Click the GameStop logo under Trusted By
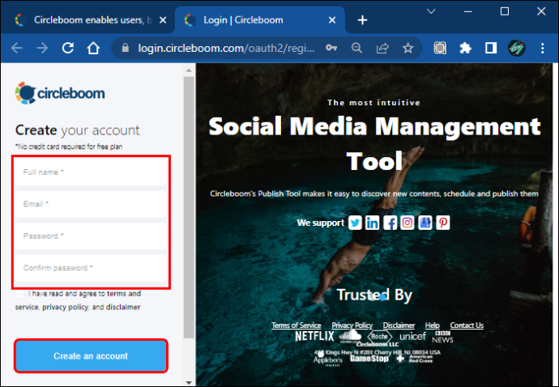The height and width of the screenshot is (387, 559). (369, 359)
